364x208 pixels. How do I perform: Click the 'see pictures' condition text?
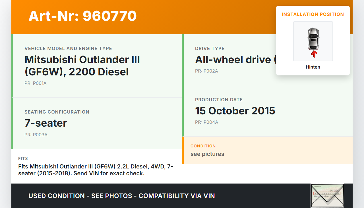(207, 154)
